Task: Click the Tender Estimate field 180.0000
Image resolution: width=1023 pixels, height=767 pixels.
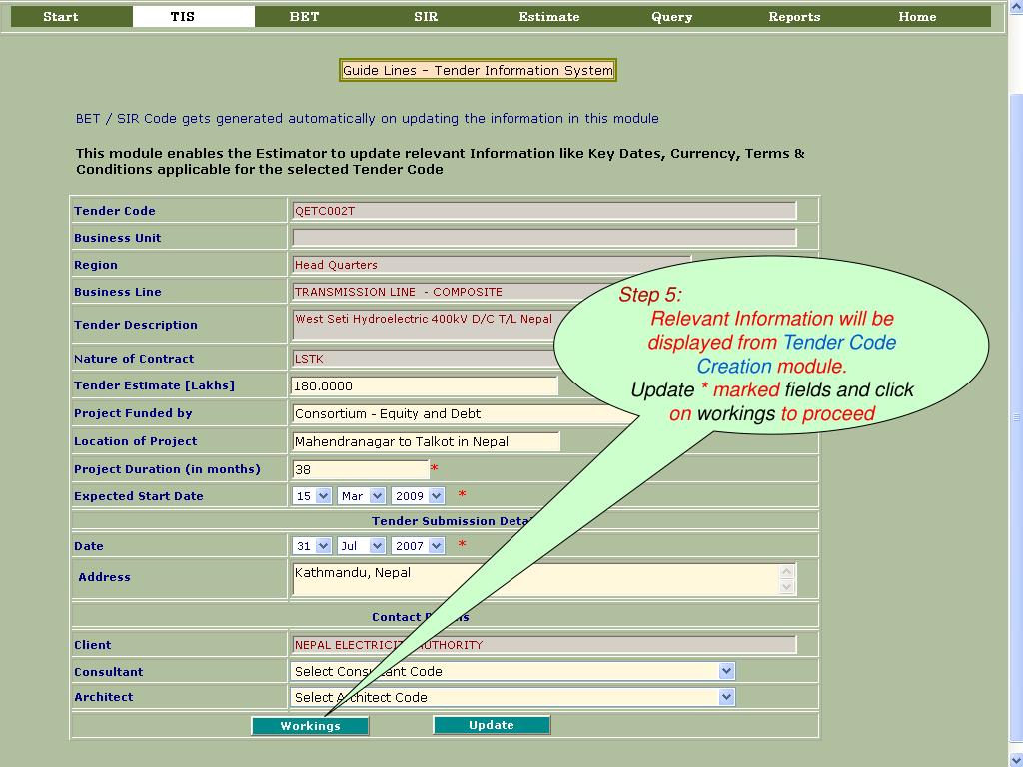Action: 424,385
